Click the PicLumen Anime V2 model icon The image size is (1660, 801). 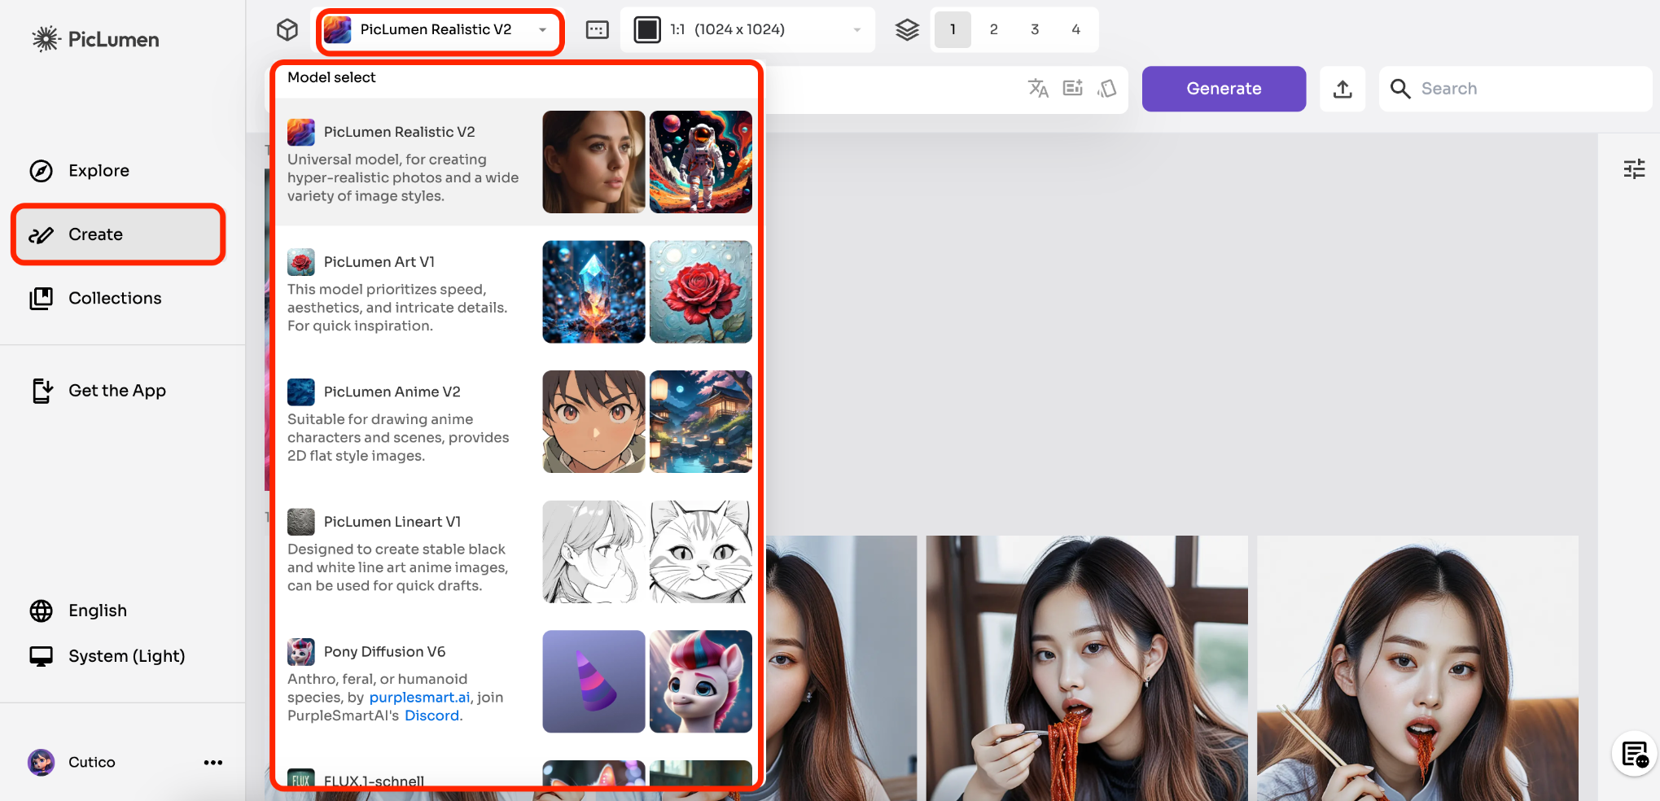pyautogui.click(x=300, y=392)
